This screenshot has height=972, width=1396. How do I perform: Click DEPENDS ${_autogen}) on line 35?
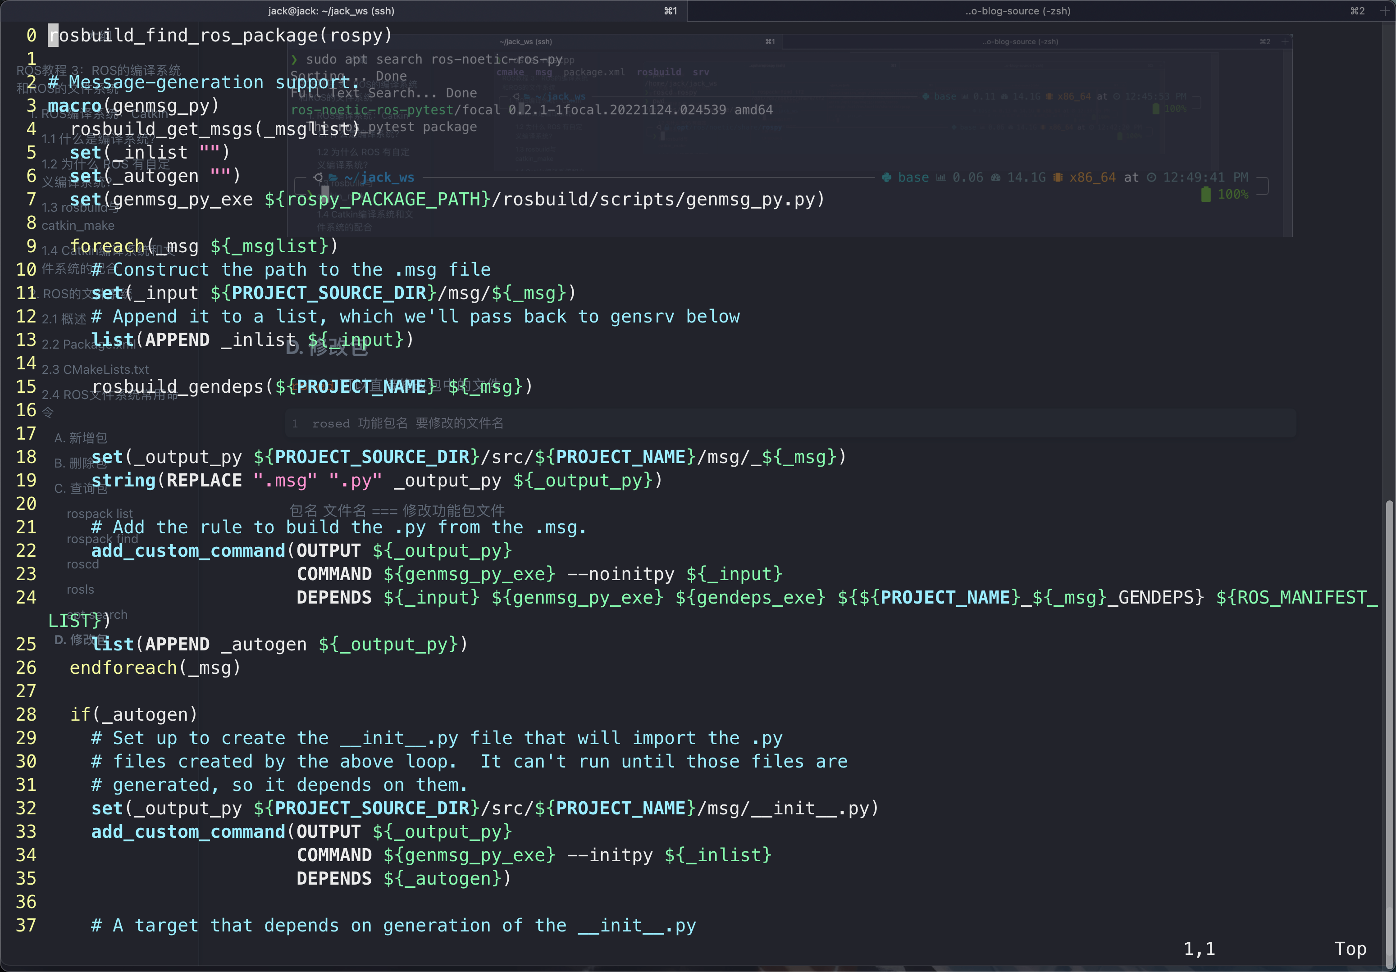[404, 878]
